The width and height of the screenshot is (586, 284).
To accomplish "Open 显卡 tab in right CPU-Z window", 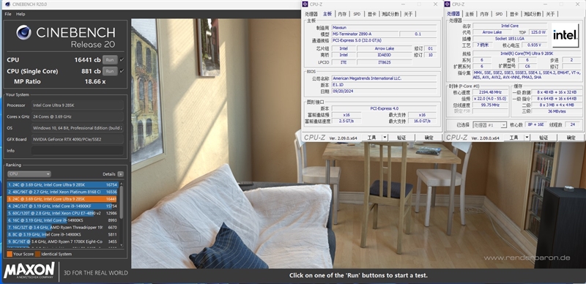I will pyautogui.click(x=514, y=14).
